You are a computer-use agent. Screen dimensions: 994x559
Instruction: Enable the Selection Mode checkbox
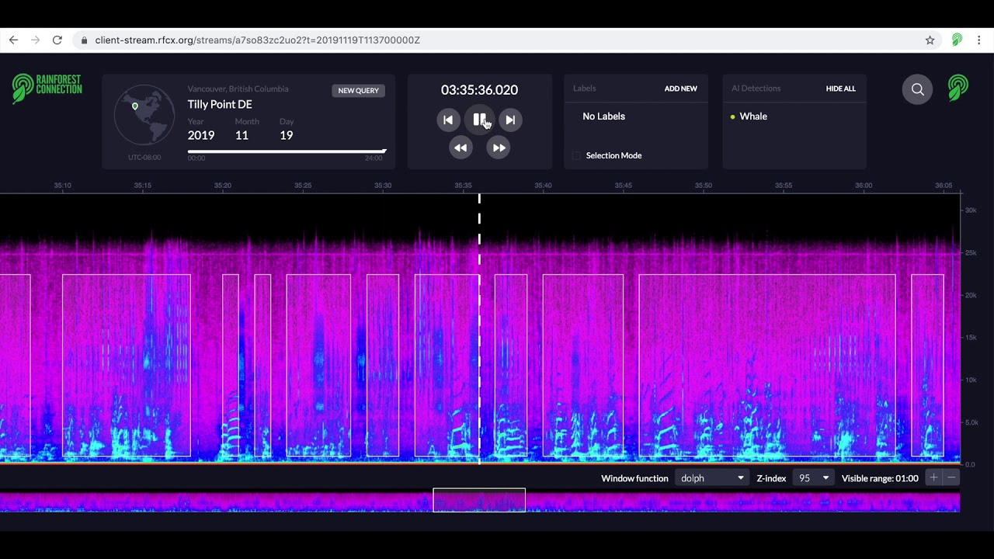[576, 156]
